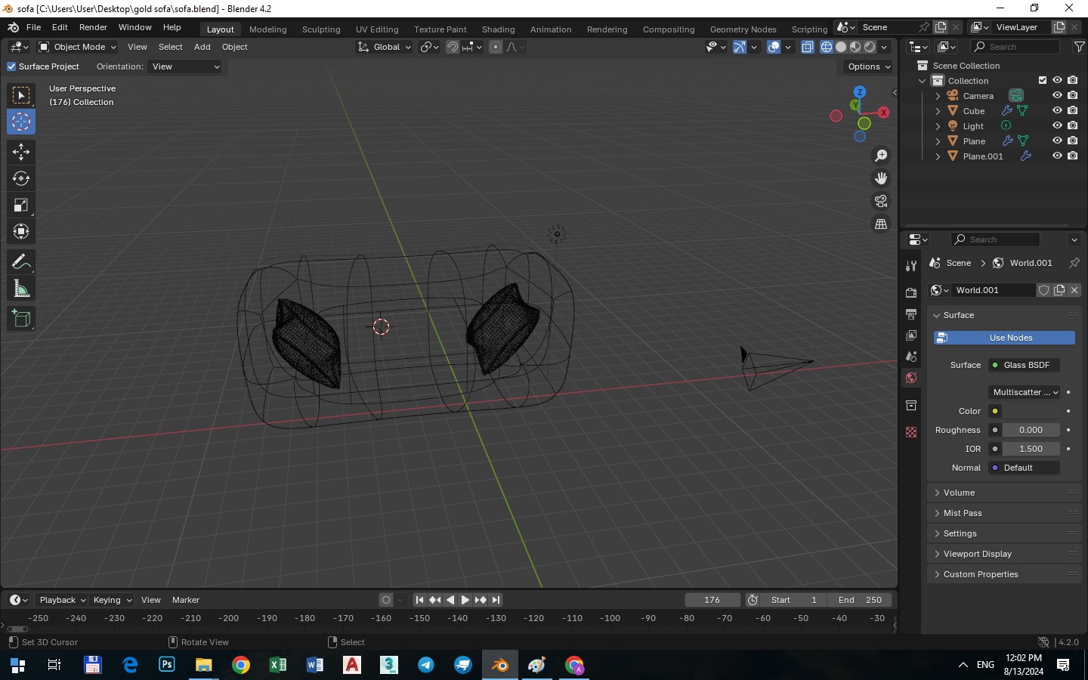The image size is (1088, 680).
Task: Click the Roughness value slider
Action: point(1031,430)
